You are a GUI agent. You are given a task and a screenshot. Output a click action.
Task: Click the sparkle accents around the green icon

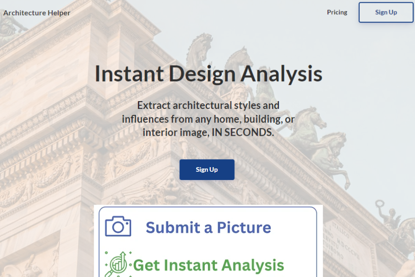click(130, 253)
